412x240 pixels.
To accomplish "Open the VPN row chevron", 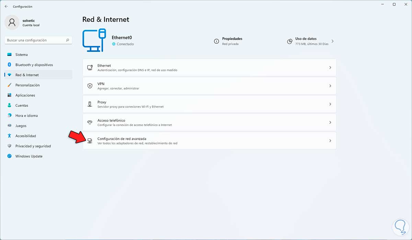I will [x=330, y=86].
